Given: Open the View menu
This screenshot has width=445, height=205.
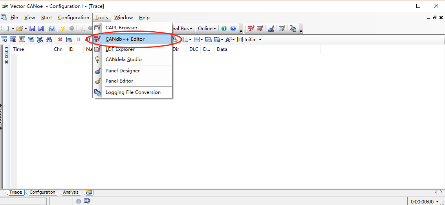Looking at the screenshot, I should coord(29,18).
